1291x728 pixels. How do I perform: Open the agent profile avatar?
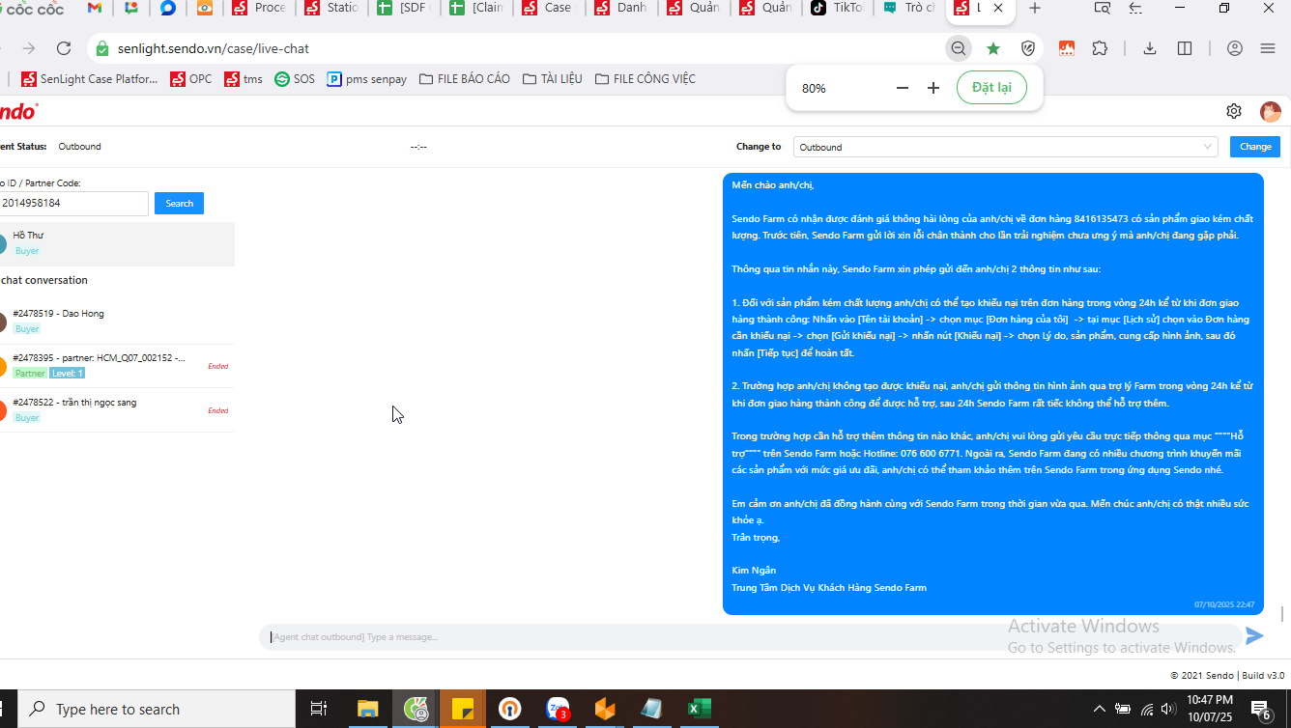(1271, 112)
